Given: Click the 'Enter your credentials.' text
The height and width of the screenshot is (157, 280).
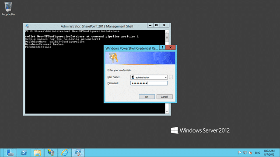Looking at the screenshot, I should point(119,70).
